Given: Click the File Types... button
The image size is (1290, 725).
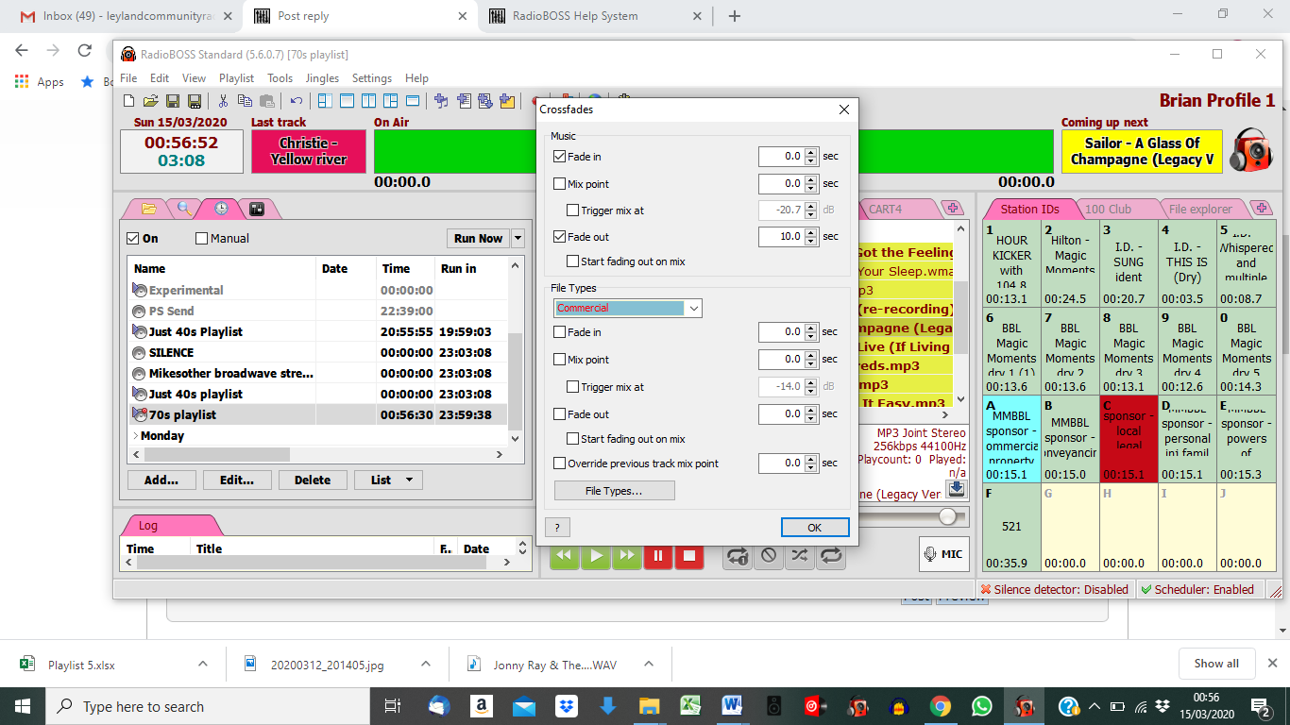Looking at the screenshot, I should coord(614,491).
